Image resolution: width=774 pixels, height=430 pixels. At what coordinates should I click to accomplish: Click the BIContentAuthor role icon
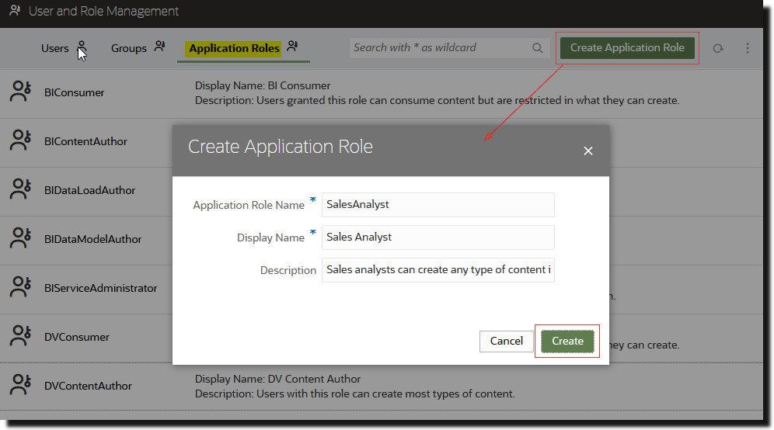[20, 140]
